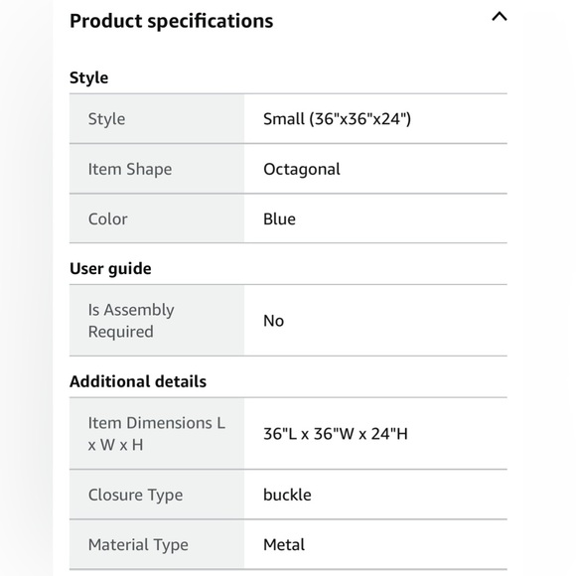576x576 pixels.
Task: Select the Octagonal value text
Action: (x=302, y=170)
